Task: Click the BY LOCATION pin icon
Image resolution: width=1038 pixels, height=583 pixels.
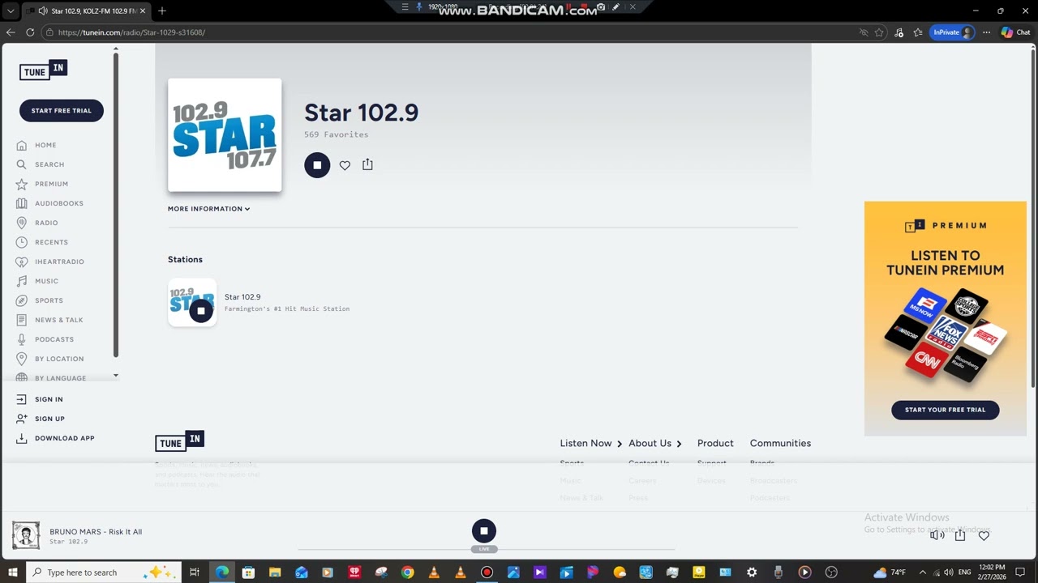Action: [21, 359]
